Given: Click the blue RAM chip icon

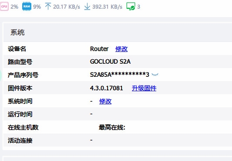Looking at the screenshot, I should tap(27, 7).
